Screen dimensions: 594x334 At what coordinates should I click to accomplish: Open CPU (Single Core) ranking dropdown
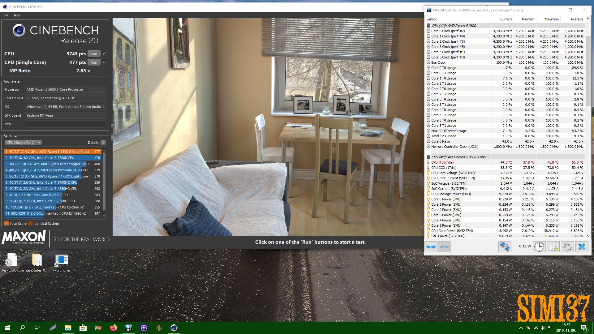pos(23,143)
